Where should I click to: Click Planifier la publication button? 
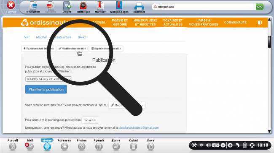[46, 89]
